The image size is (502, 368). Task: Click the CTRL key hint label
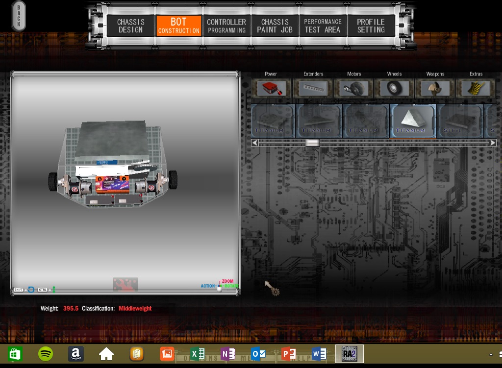(43, 290)
